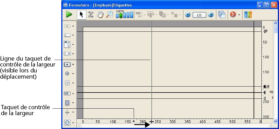Select the static text object tool
279x129 pixels.
coord(67,26)
